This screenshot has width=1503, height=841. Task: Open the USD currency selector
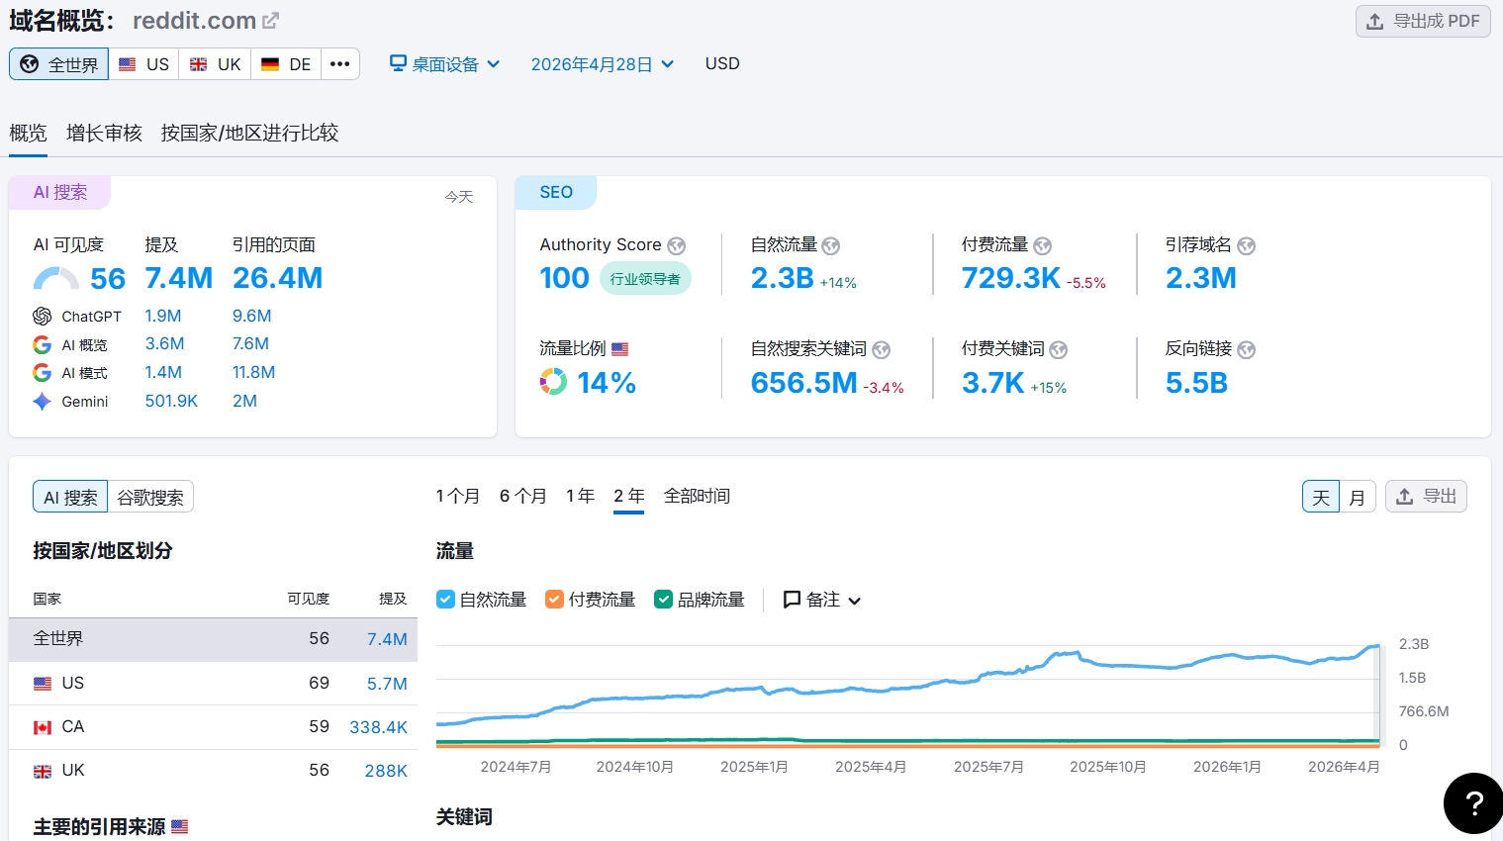(722, 63)
